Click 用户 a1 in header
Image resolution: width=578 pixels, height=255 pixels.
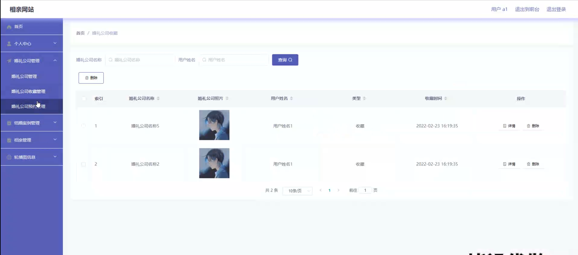[x=499, y=9]
